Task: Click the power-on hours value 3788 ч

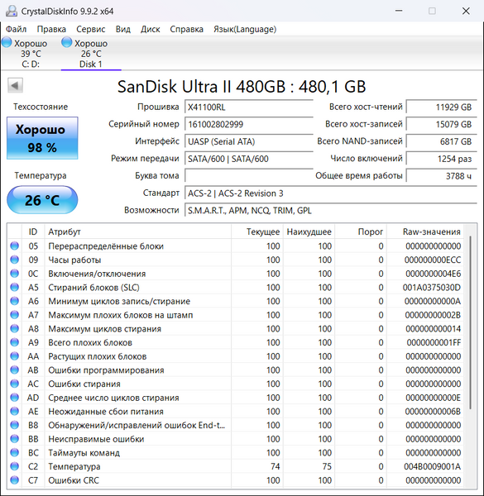Action: [x=441, y=175]
